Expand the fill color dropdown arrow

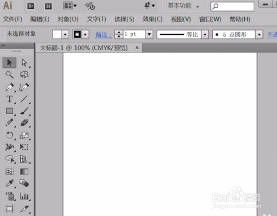[x=65, y=34]
